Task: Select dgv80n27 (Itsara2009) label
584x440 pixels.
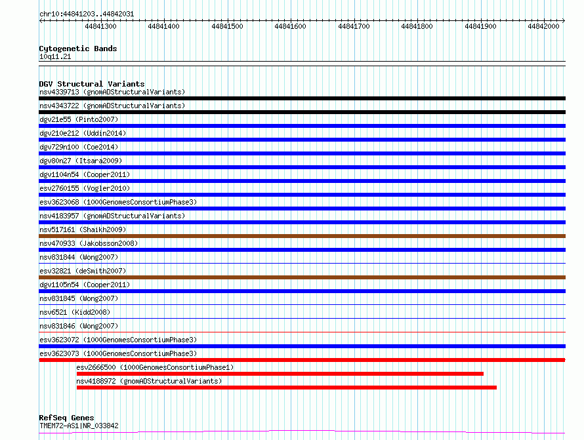Action: tap(81, 161)
